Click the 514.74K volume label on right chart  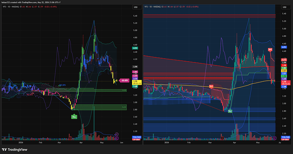tap(286, 137)
